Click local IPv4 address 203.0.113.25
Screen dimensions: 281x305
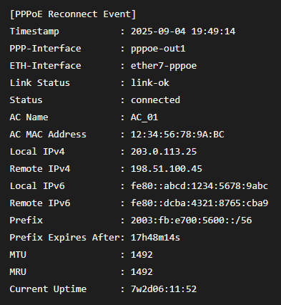pos(164,152)
